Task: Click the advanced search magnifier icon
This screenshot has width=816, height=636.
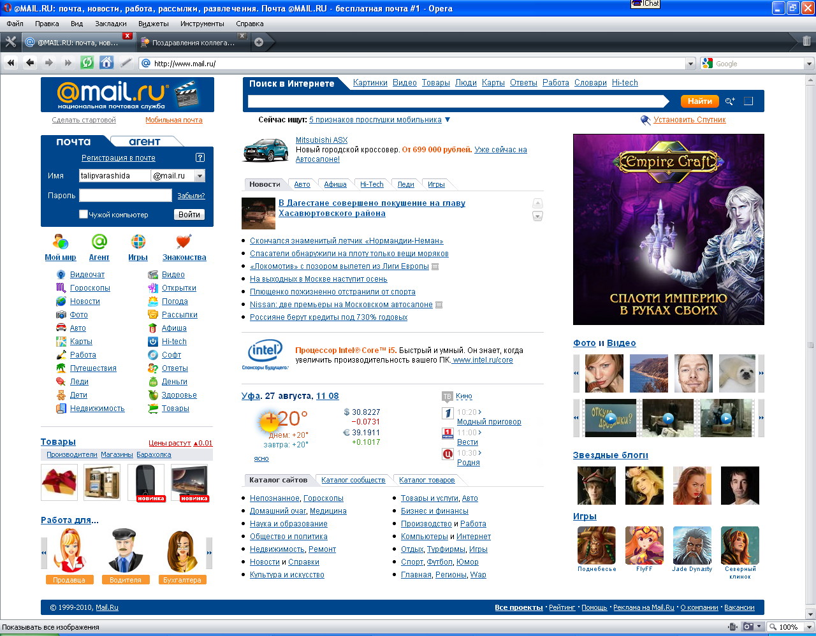Action: point(730,101)
